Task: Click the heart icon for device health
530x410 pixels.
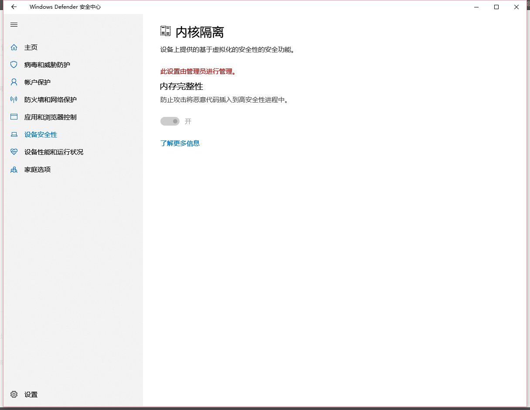Action: click(14, 152)
